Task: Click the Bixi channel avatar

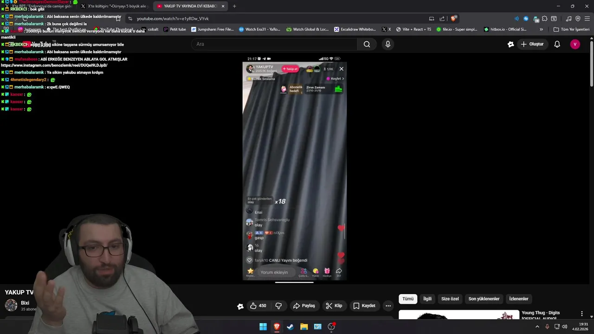Action: point(11,305)
